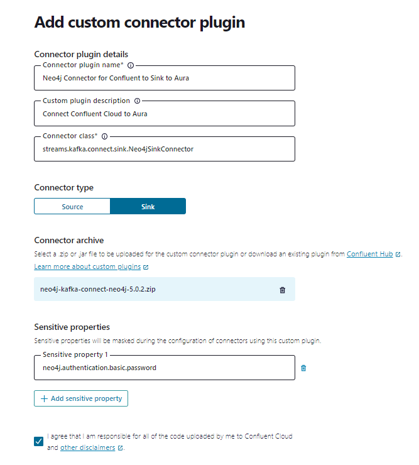The height and width of the screenshot is (465, 419).
Task: Edit the Connector class input field
Action: 164,150
